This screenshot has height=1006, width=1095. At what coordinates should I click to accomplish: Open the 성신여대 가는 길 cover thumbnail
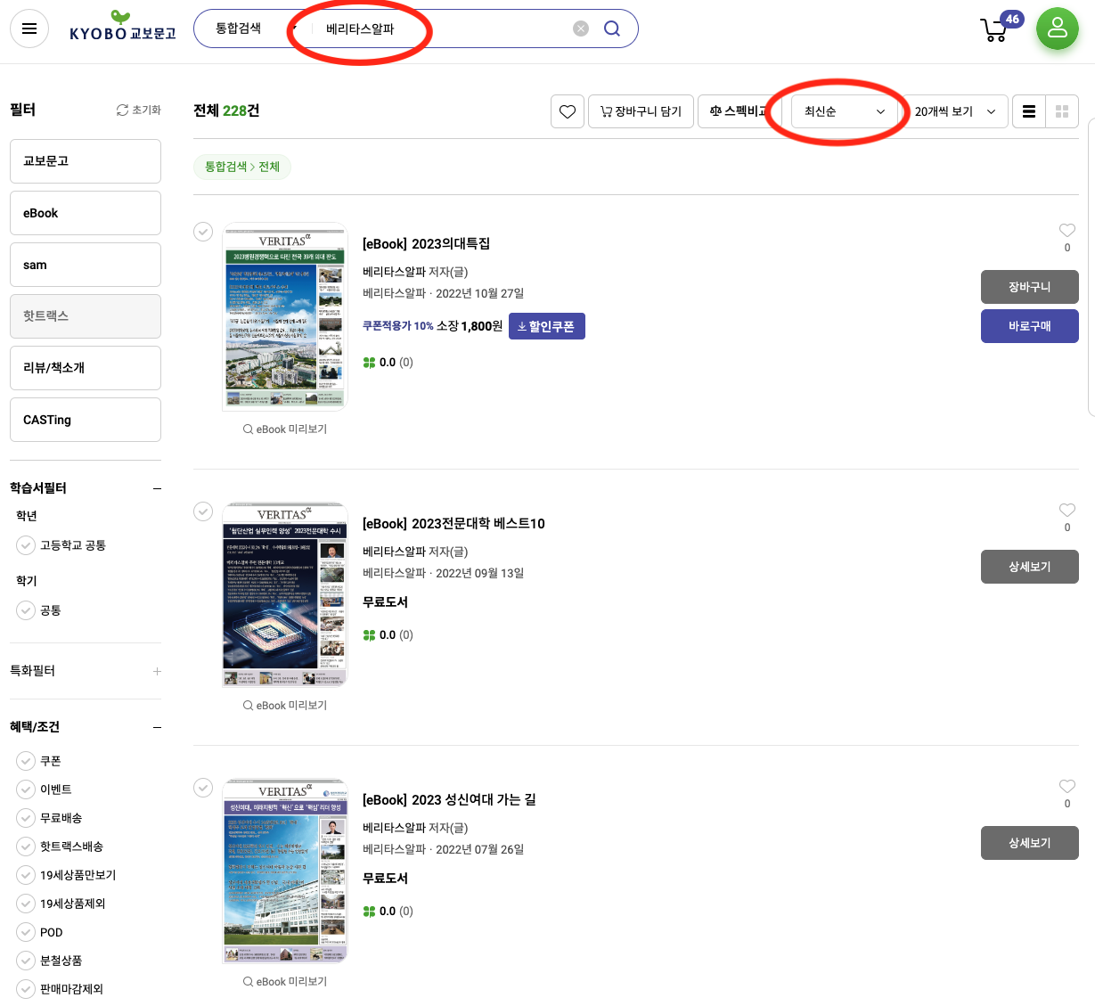(x=284, y=871)
